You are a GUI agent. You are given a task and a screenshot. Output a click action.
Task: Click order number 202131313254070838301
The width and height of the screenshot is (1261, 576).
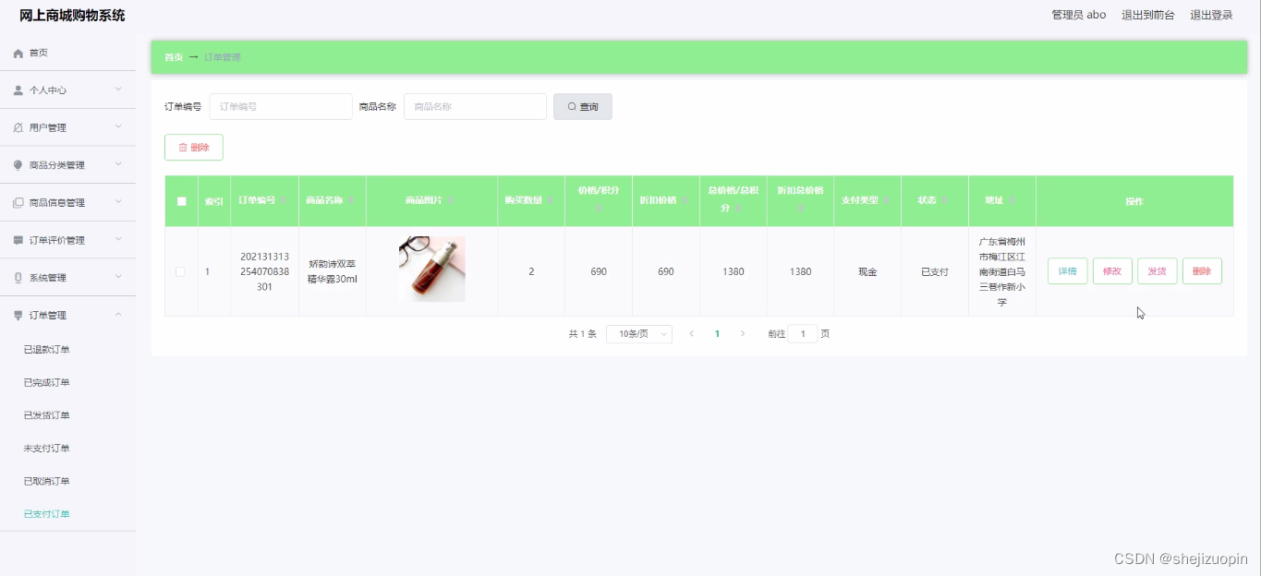[264, 271]
